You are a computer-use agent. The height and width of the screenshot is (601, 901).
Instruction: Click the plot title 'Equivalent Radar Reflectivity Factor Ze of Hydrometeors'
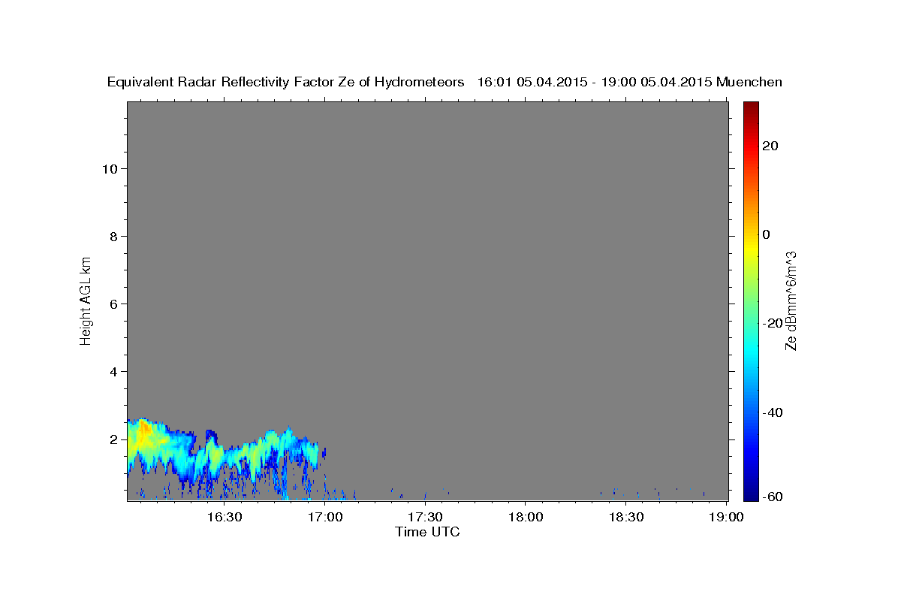pyautogui.click(x=285, y=83)
